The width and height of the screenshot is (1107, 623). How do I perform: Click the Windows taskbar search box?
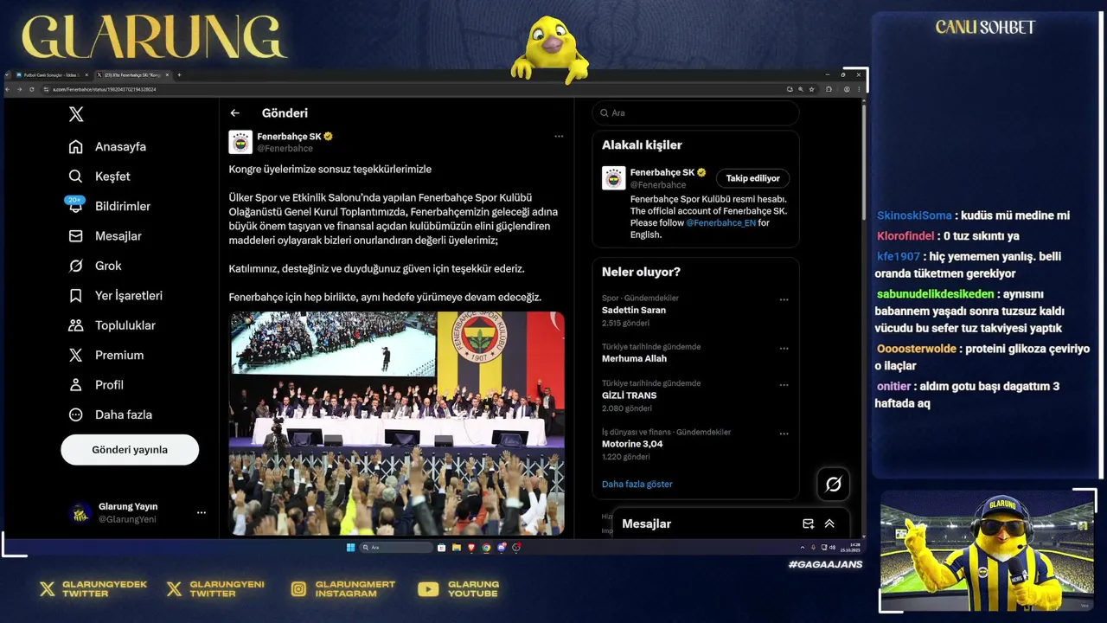[396, 548]
